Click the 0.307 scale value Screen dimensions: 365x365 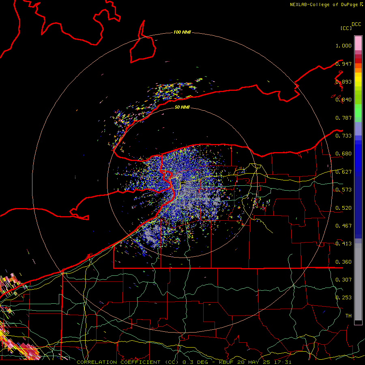(344, 279)
